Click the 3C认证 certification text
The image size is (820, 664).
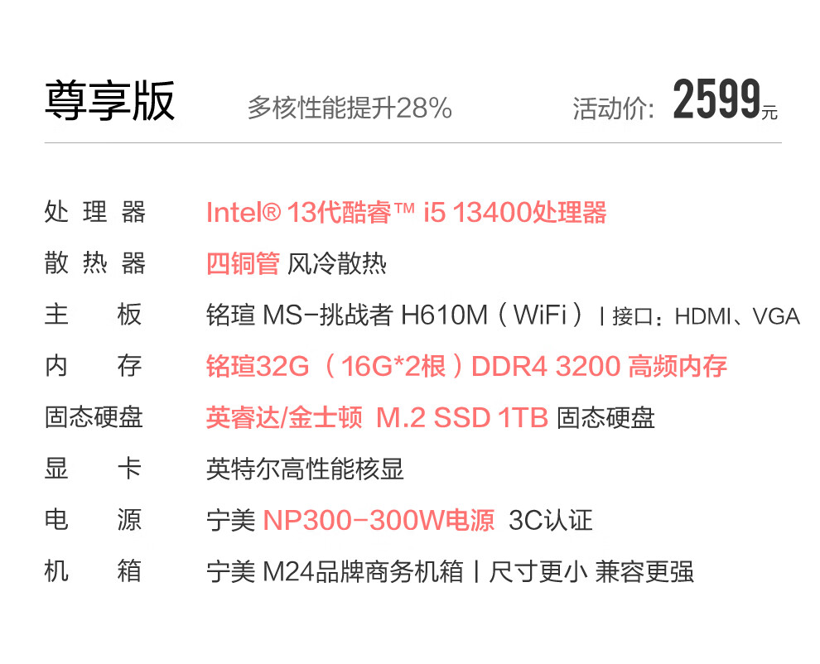550,520
